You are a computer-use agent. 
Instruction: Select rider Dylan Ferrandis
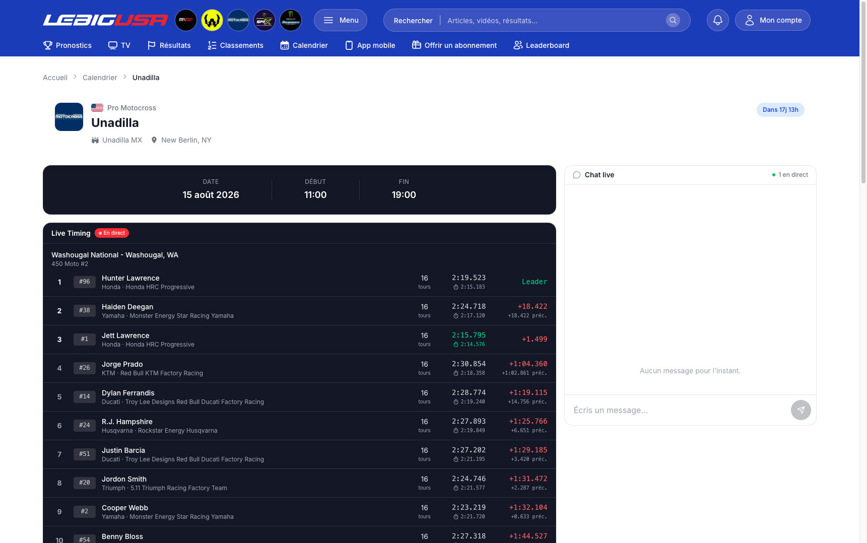coord(128,393)
